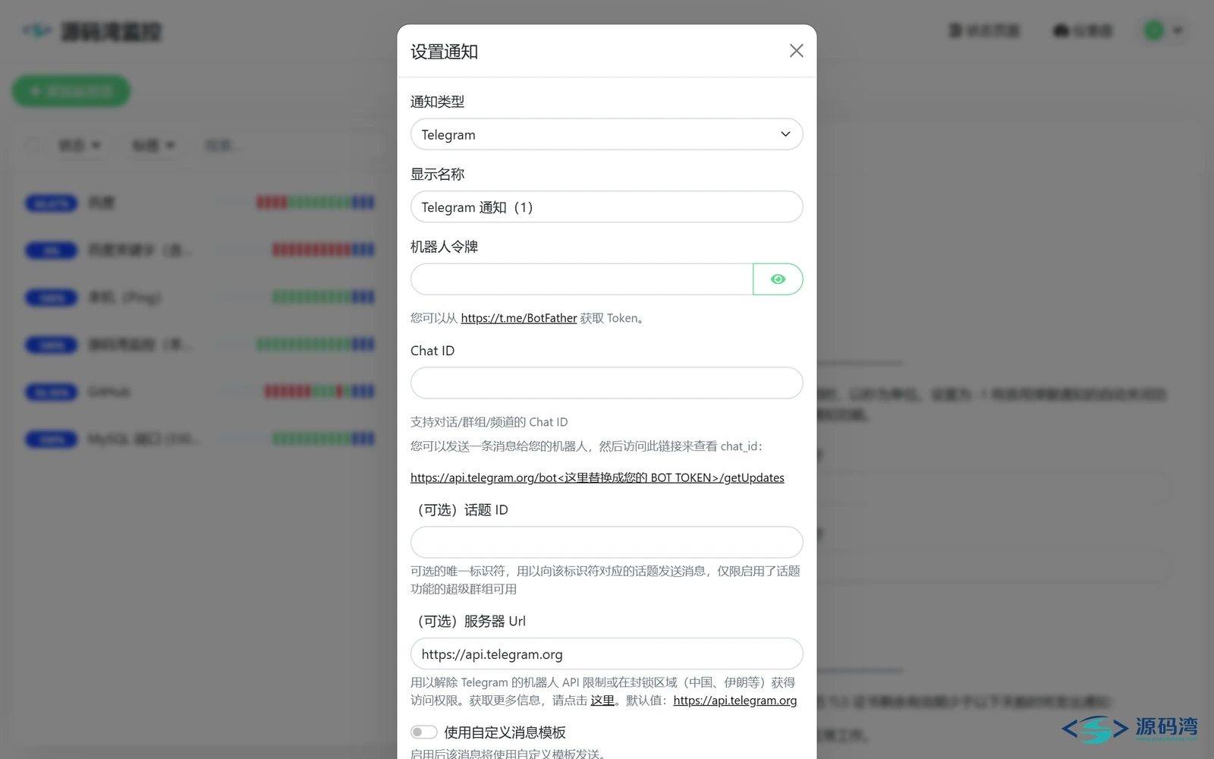The image size is (1214, 759).
Task: Open the status page header item
Action: pos(984,31)
